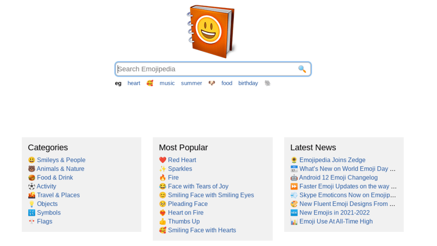The width and height of the screenshot is (437, 246).
Task: Open the Emoji Use At All-Time High article
Action: 336,221
